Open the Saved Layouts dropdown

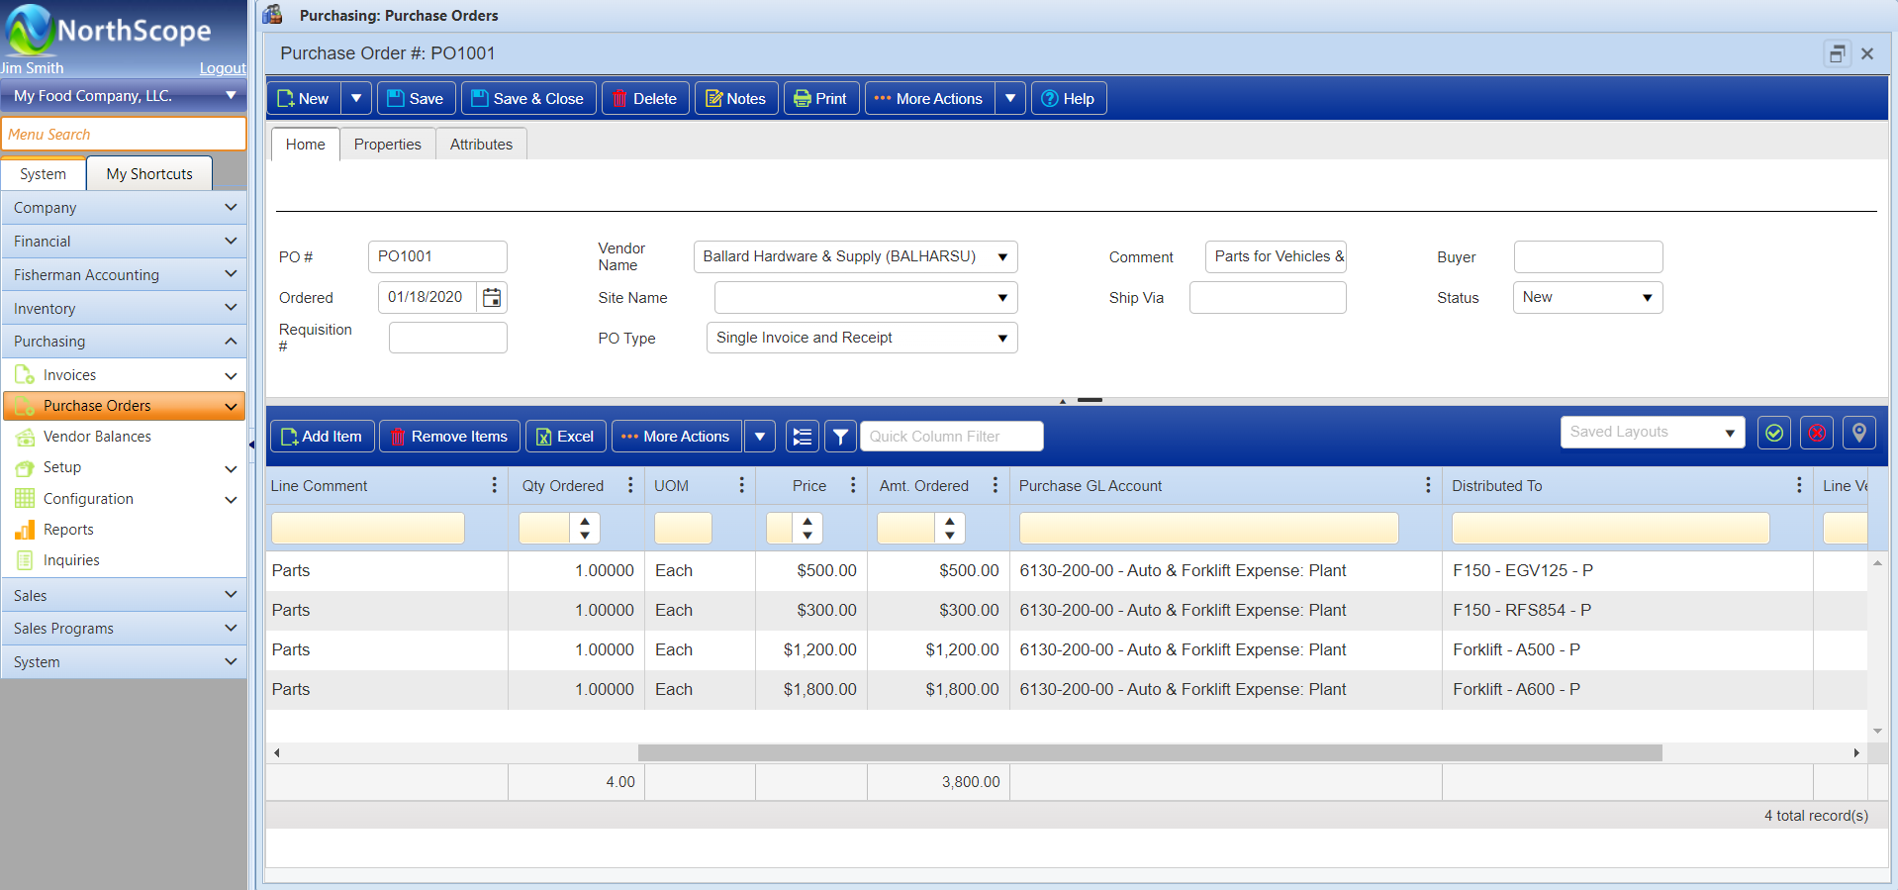(x=1729, y=433)
